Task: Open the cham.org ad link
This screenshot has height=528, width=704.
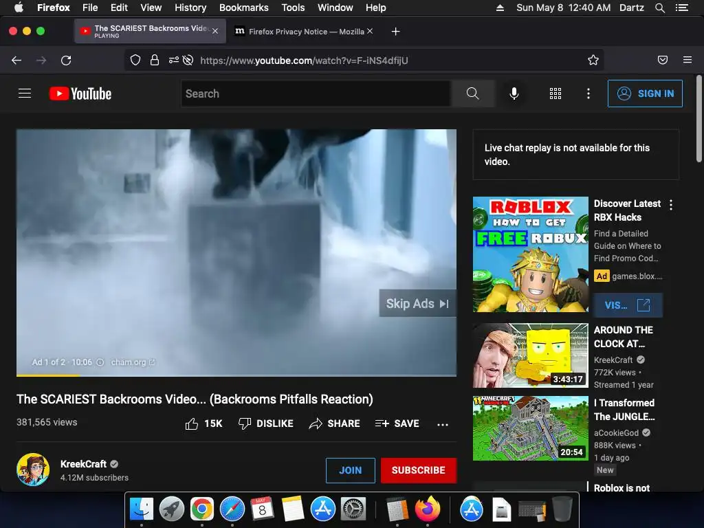Action: [x=133, y=362]
